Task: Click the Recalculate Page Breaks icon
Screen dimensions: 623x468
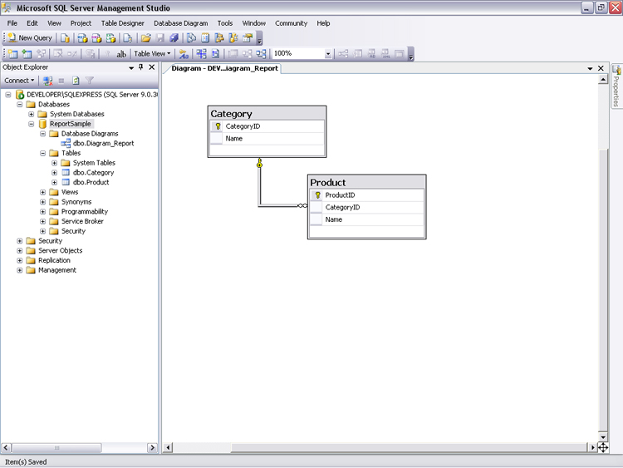Action: tap(215, 54)
